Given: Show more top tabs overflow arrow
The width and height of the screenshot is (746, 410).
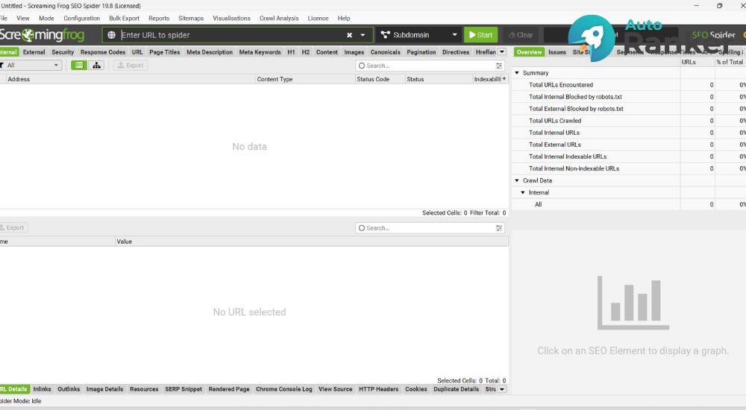Looking at the screenshot, I should [x=502, y=52].
